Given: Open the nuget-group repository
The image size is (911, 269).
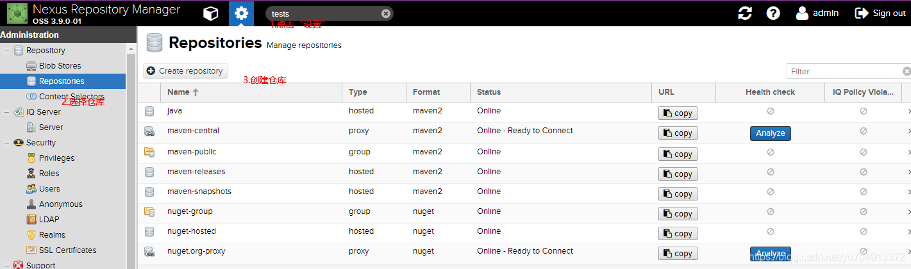Looking at the screenshot, I should tap(526, 212).
